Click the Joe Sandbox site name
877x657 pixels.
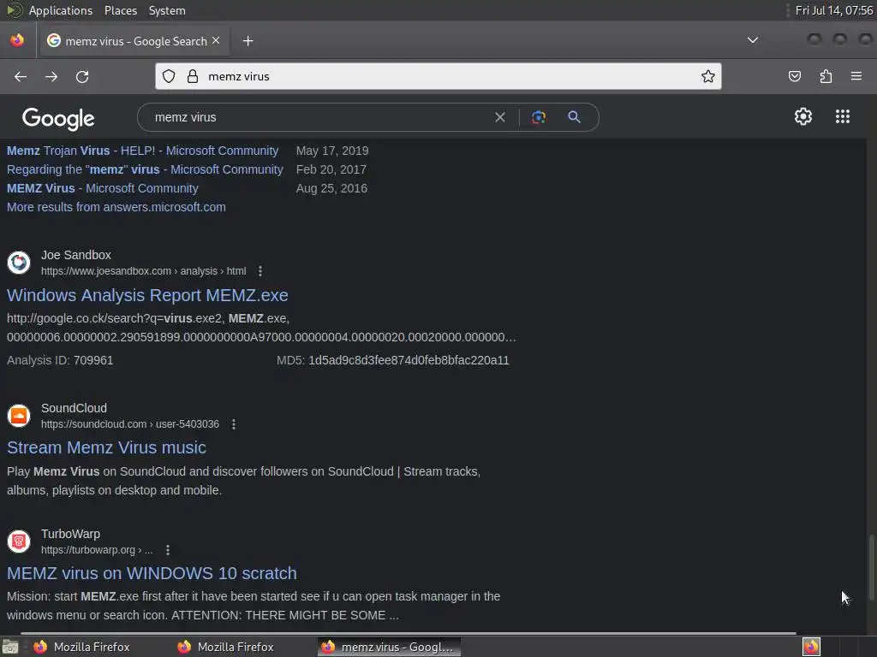pos(76,255)
